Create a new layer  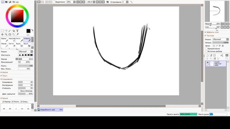(x=207, y=55)
